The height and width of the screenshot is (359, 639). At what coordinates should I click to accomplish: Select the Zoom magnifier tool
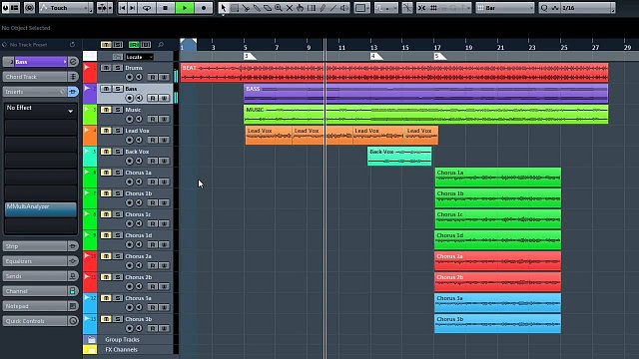click(x=279, y=8)
